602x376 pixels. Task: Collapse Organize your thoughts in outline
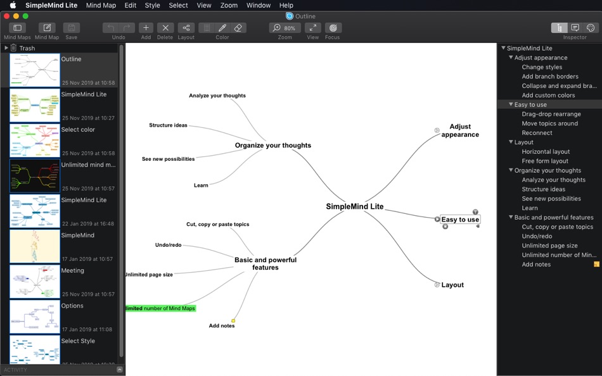(511, 170)
